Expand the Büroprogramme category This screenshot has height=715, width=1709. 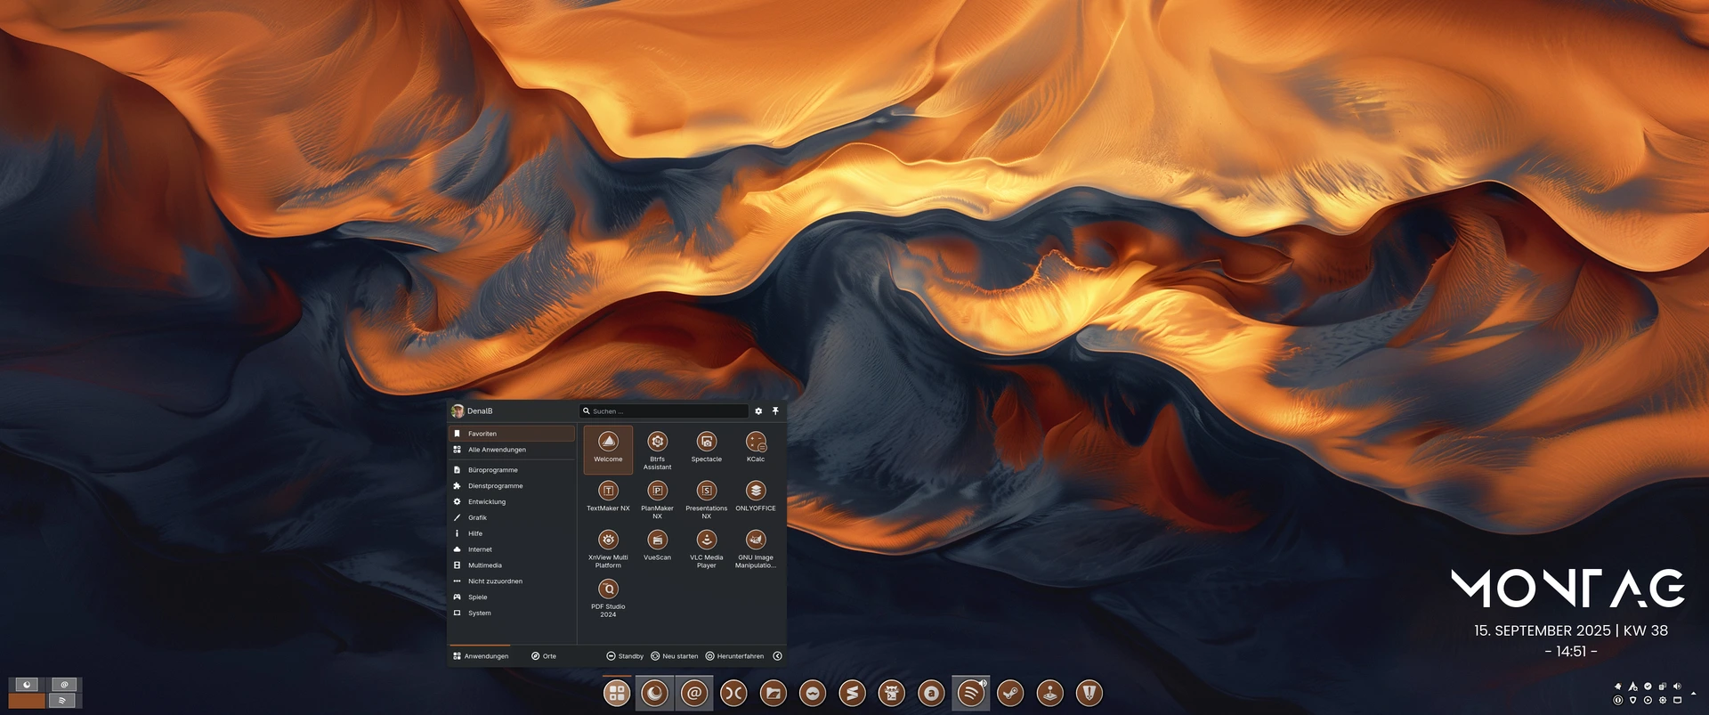(492, 470)
